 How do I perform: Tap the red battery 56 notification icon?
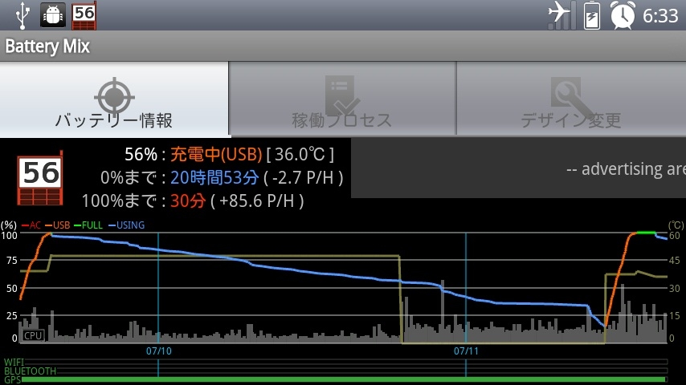click(84, 16)
